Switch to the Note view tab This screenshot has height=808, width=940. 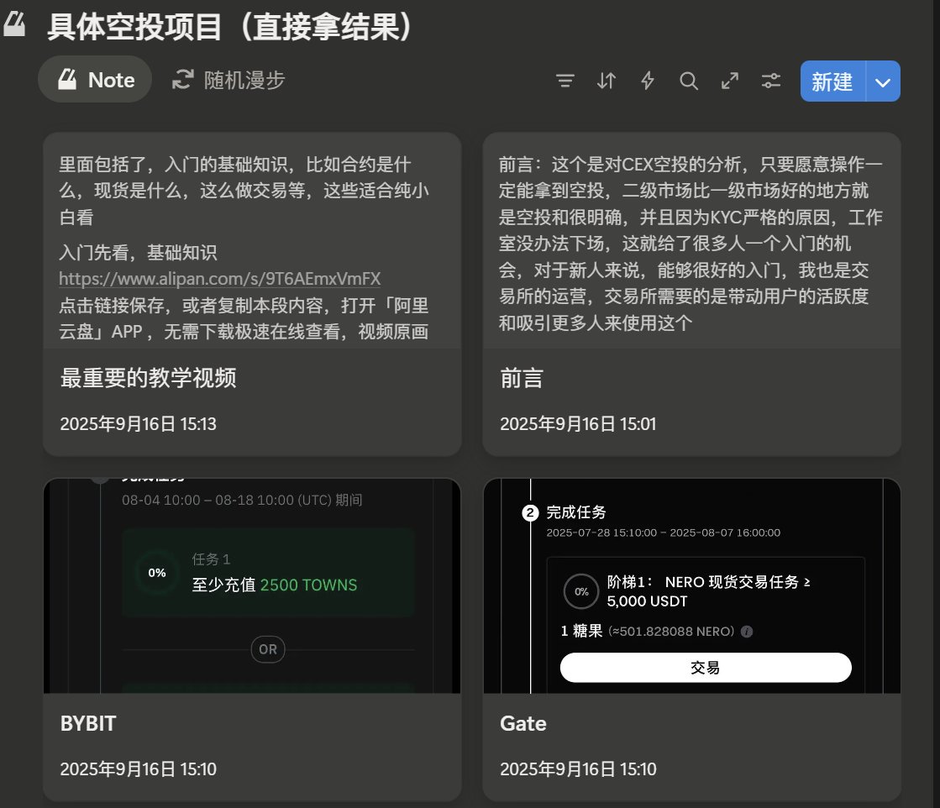(x=95, y=80)
